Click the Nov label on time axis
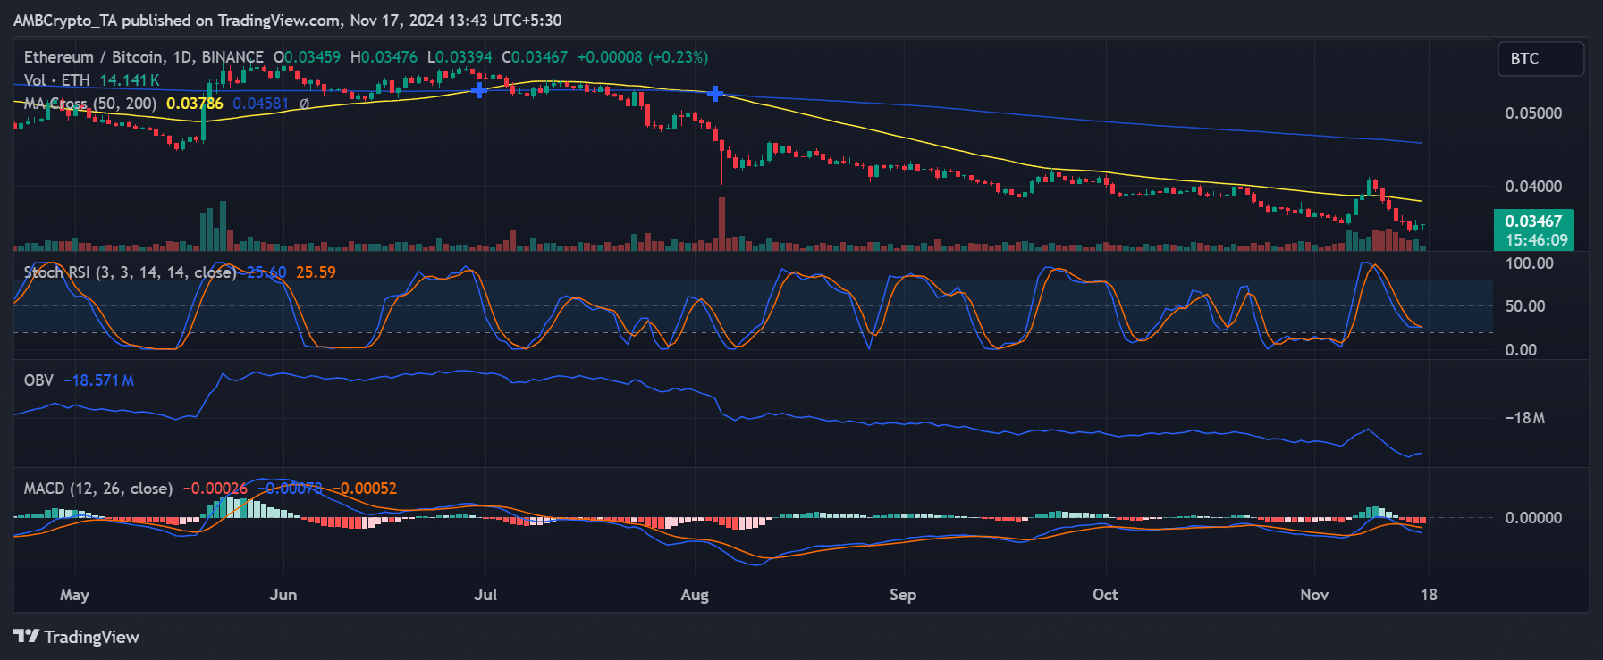The width and height of the screenshot is (1603, 660). point(1314,595)
